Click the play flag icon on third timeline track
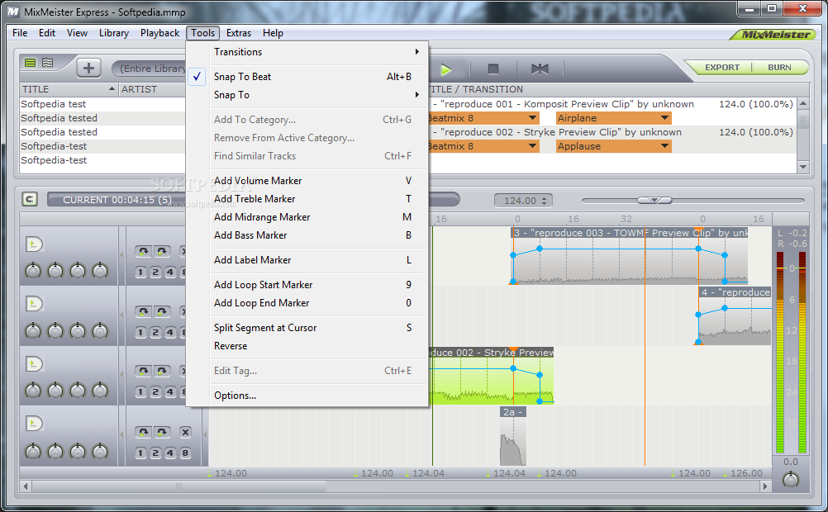Viewport: 828px width, 512px height. point(34,363)
